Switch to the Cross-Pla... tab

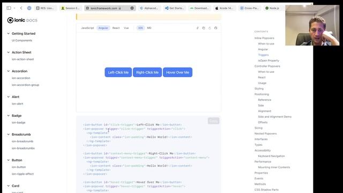(x=250, y=8)
